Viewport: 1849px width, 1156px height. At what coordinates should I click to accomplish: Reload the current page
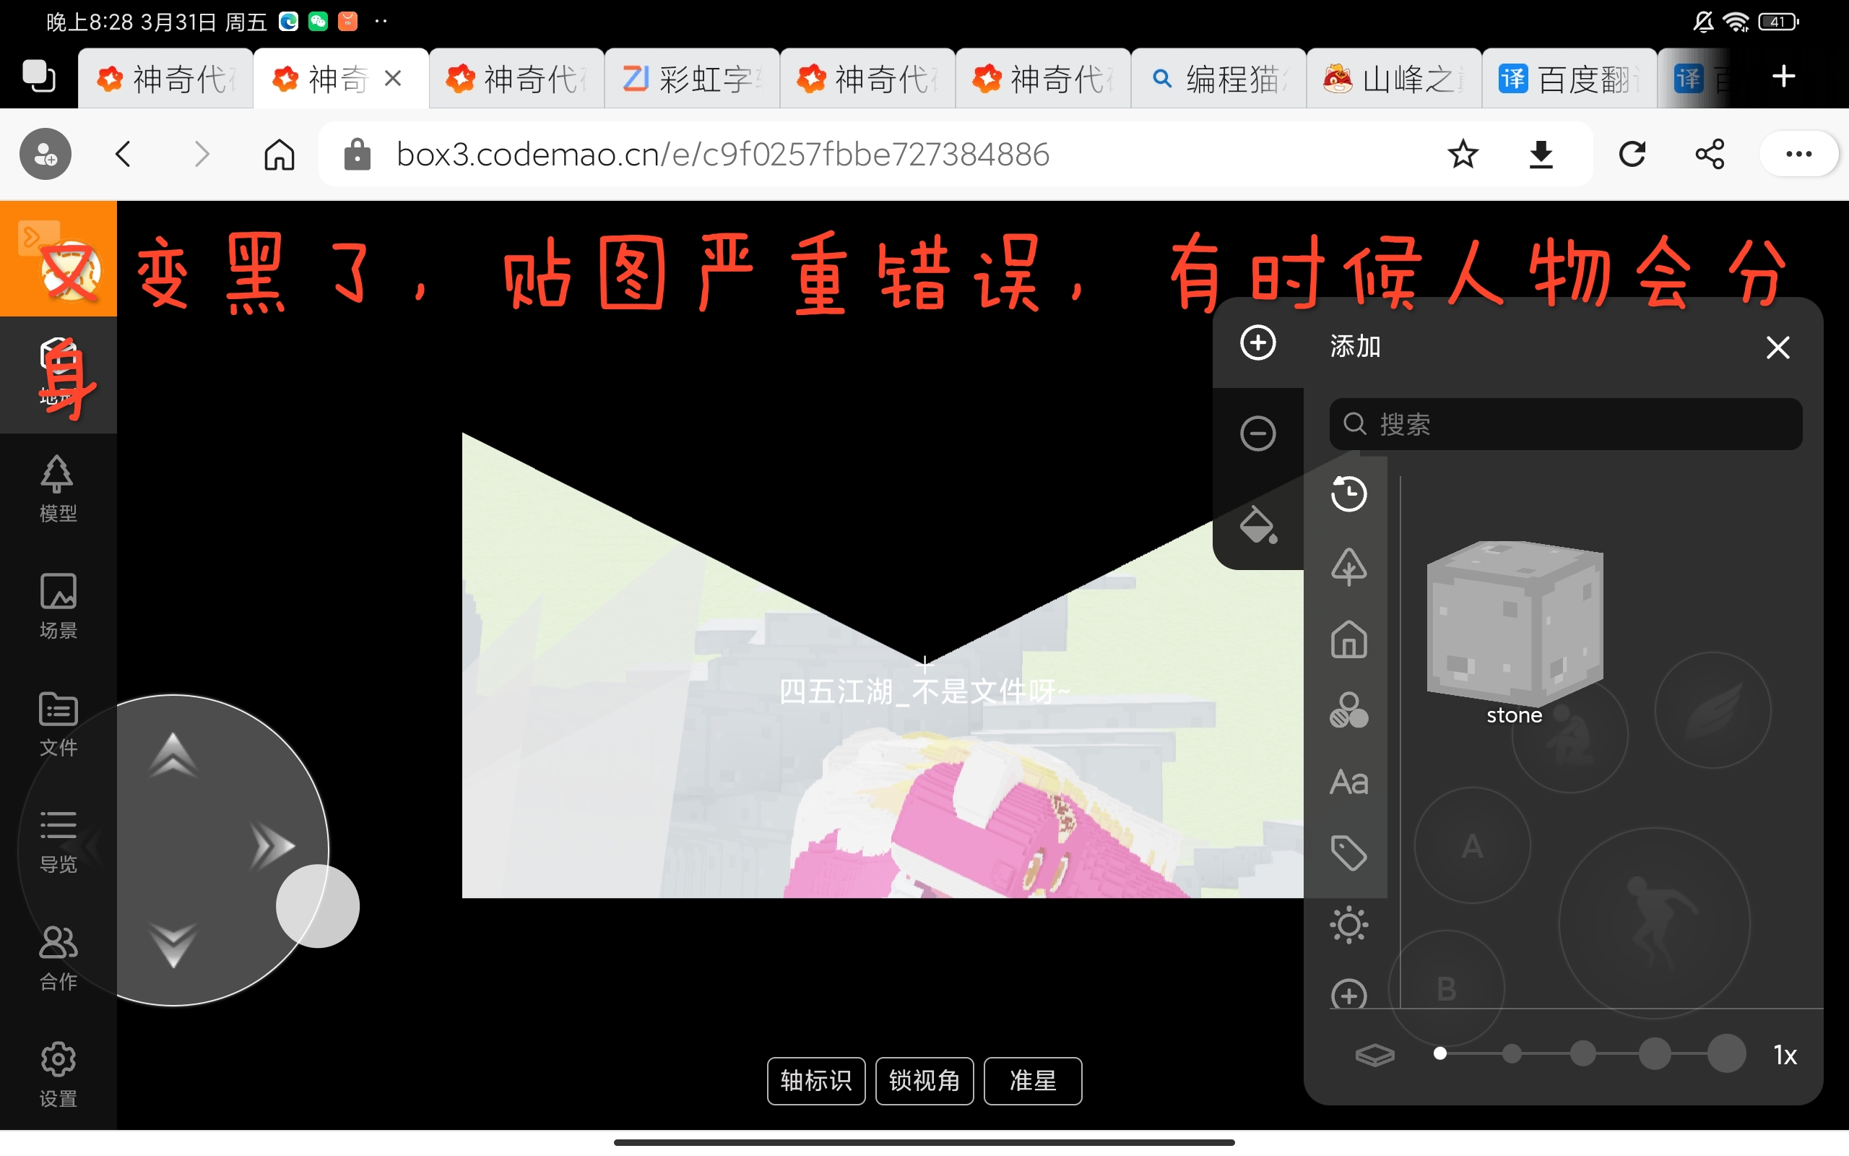(1632, 154)
